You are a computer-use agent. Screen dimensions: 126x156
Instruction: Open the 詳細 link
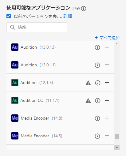[68, 16]
